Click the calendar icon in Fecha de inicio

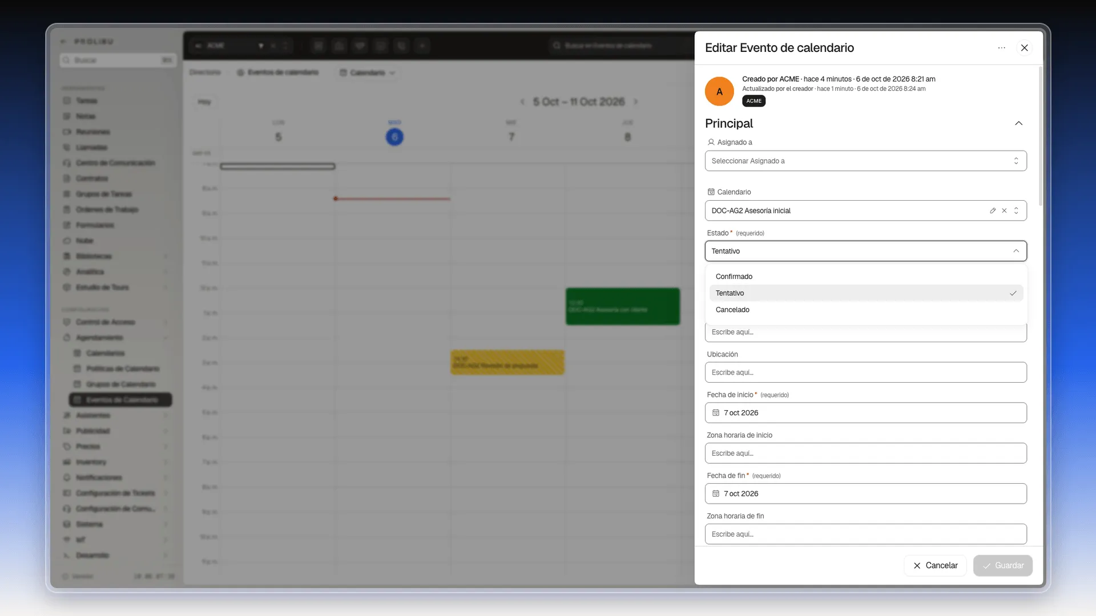[x=716, y=413]
